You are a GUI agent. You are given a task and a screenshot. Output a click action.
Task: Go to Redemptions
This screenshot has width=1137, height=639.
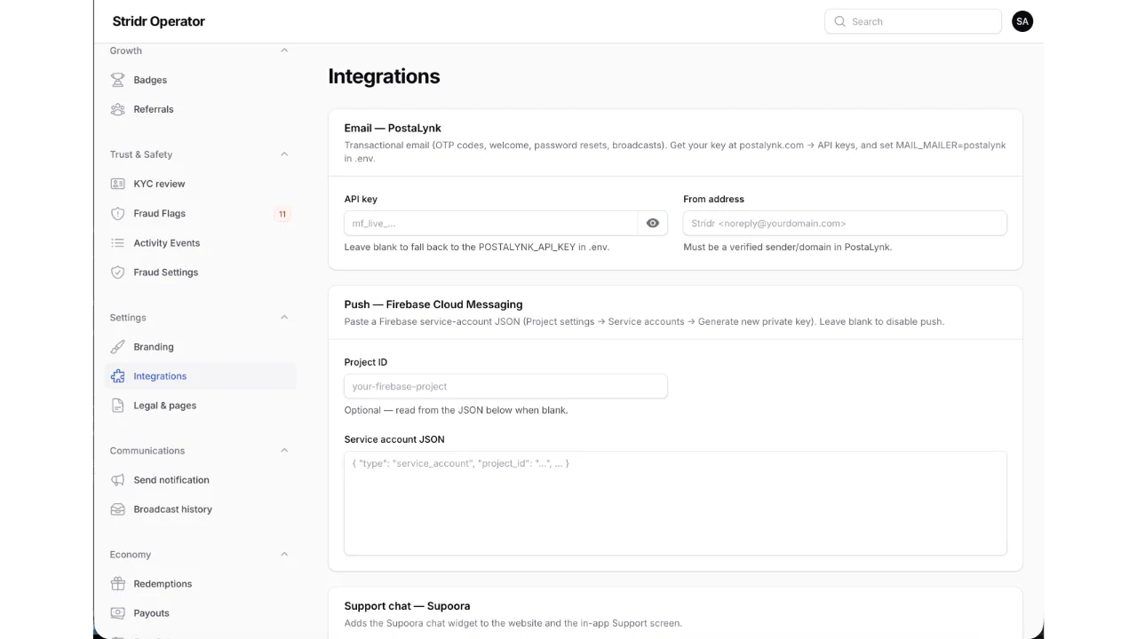pos(200,584)
